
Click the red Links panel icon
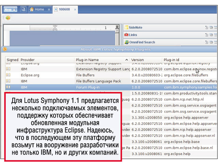click(x=126, y=35)
